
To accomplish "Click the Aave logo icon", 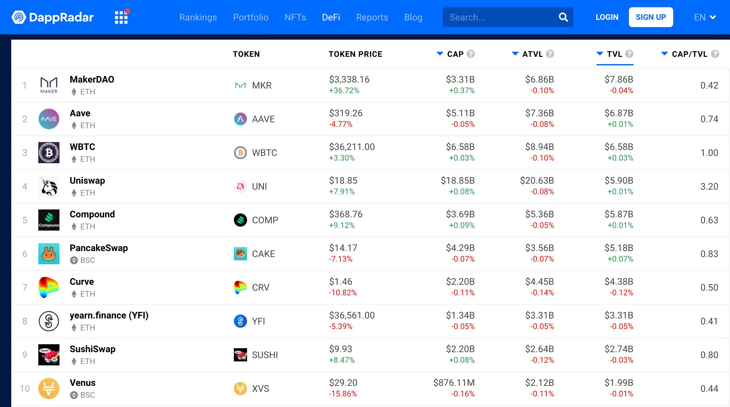I will [x=49, y=119].
